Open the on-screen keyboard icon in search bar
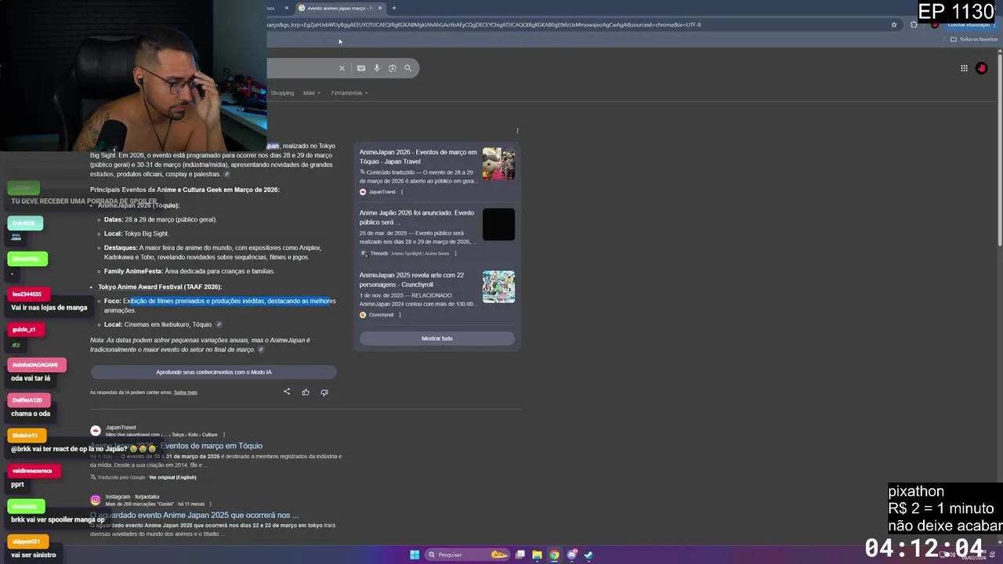 [361, 68]
